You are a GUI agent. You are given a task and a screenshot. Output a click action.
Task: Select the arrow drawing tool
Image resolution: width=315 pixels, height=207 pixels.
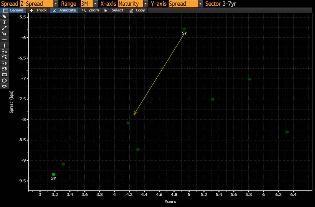[x=4, y=34]
